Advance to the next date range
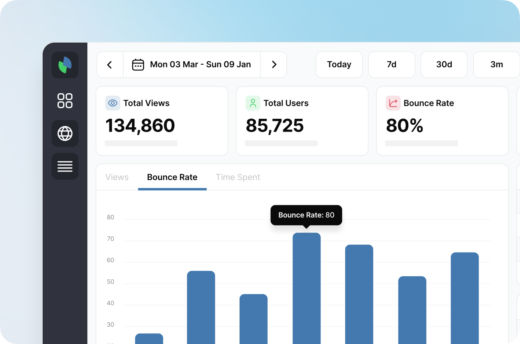The height and width of the screenshot is (344, 520). click(274, 65)
